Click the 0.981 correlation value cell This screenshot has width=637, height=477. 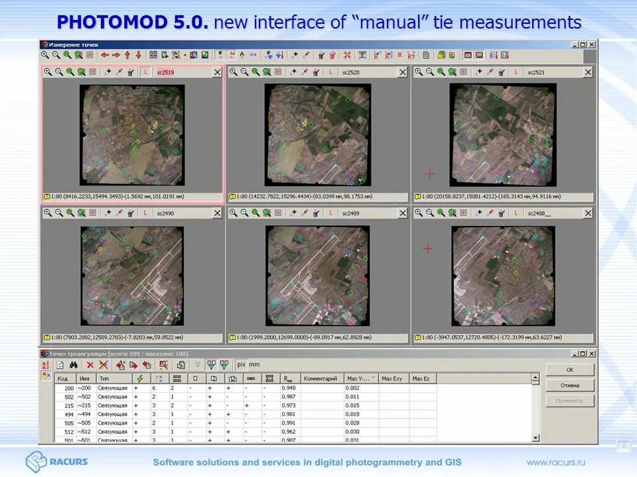[x=289, y=414]
